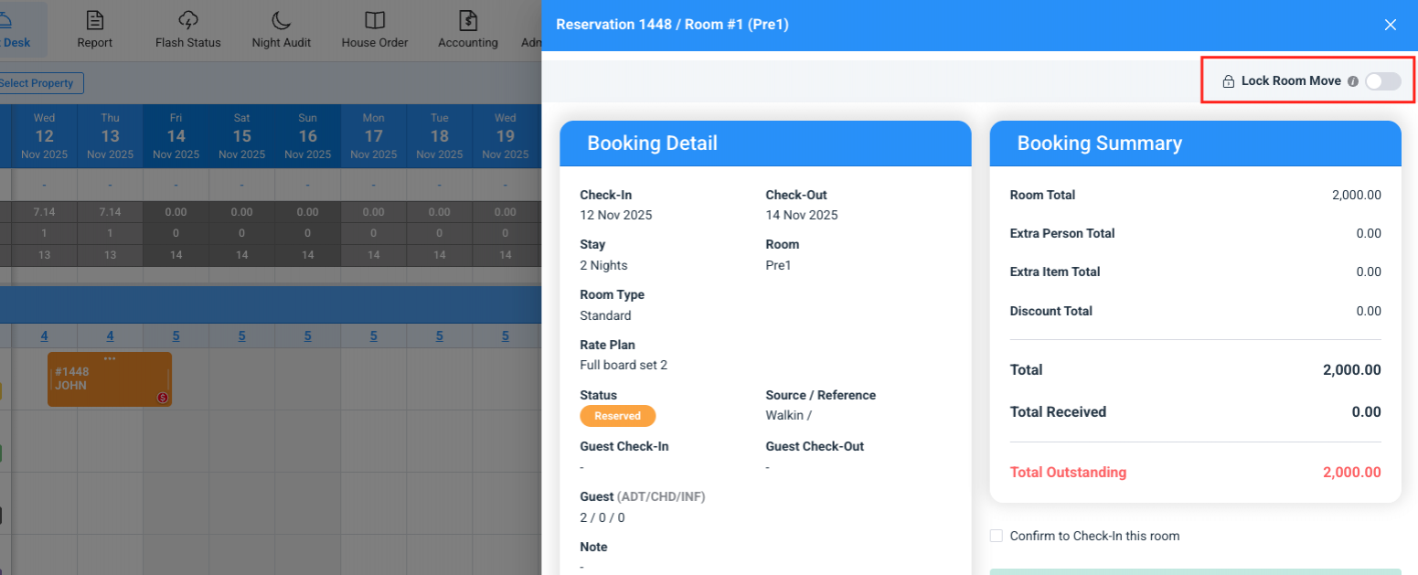Open House Order book icon
This screenshot has width=1418, height=575.
(x=374, y=21)
